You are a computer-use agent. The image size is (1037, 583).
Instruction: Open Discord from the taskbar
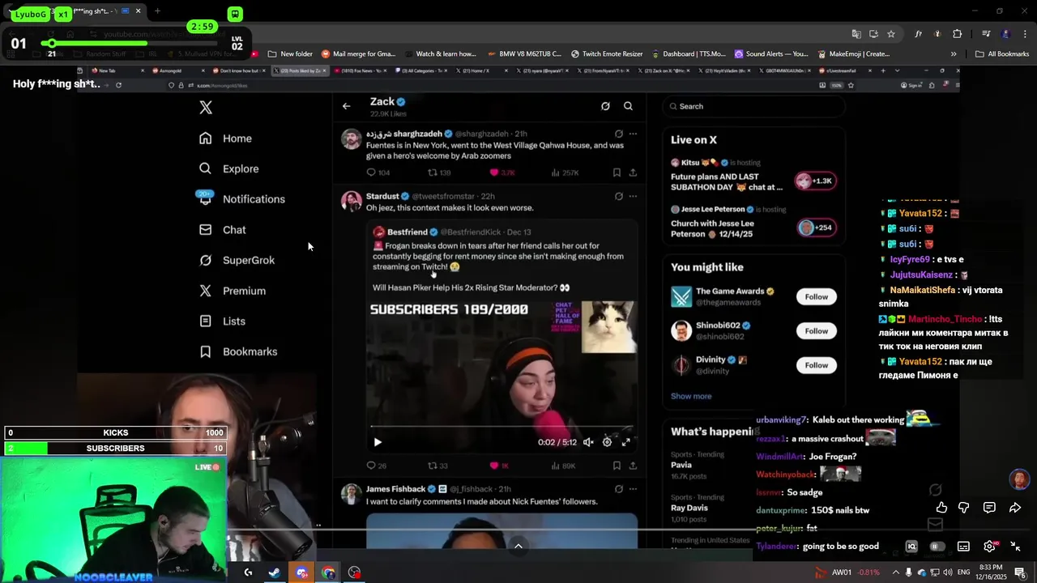click(x=301, y=572)
